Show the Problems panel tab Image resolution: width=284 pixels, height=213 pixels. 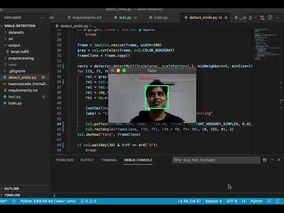pos(64,160)
